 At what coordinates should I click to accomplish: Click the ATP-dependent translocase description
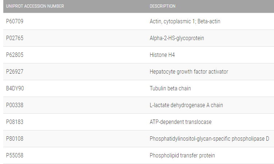tap(180, 122)
